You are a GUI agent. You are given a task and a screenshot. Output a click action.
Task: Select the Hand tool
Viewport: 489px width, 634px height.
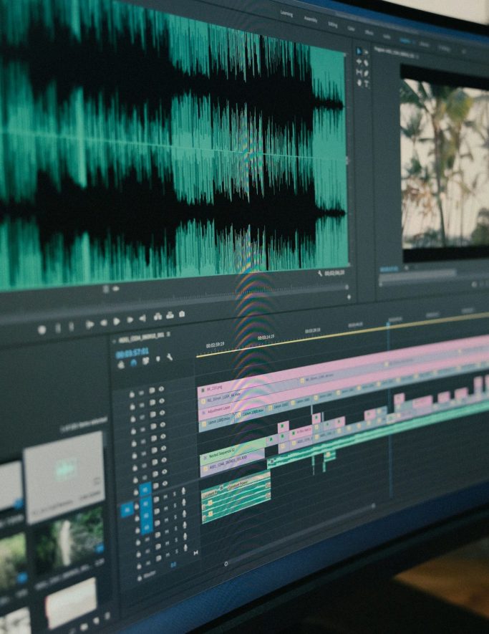coord(359,83)
